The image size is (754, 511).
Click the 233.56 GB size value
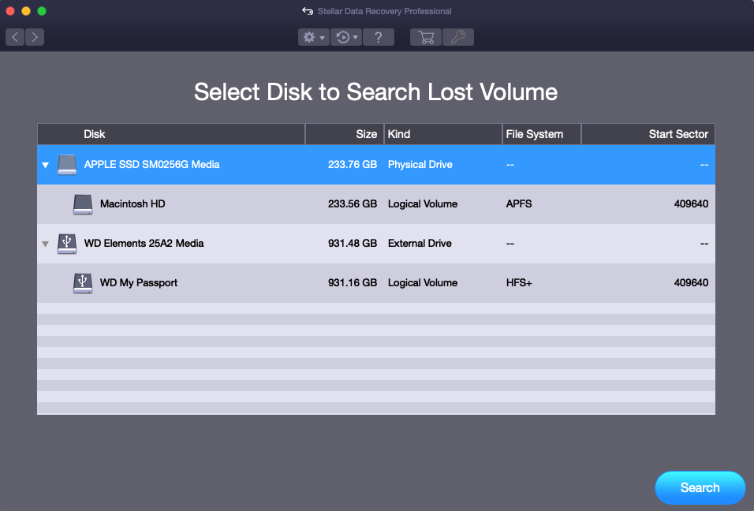(353, 203)
